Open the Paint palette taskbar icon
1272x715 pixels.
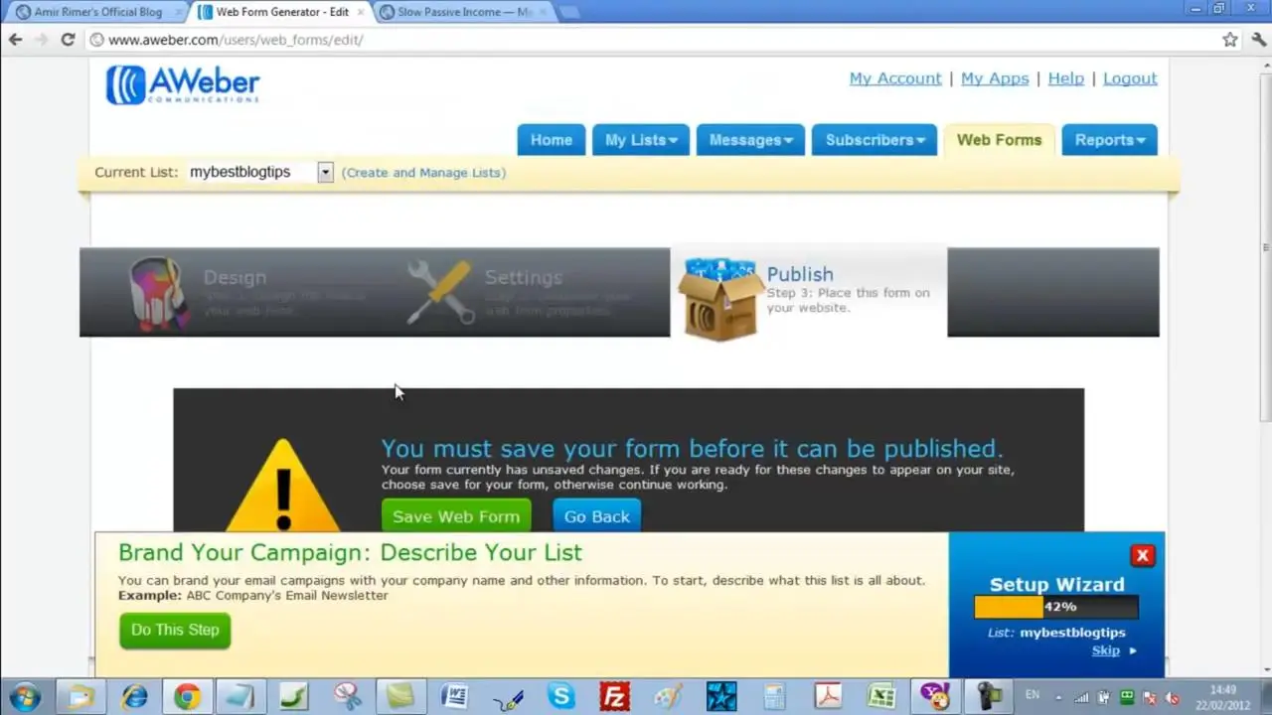[669, 697]
